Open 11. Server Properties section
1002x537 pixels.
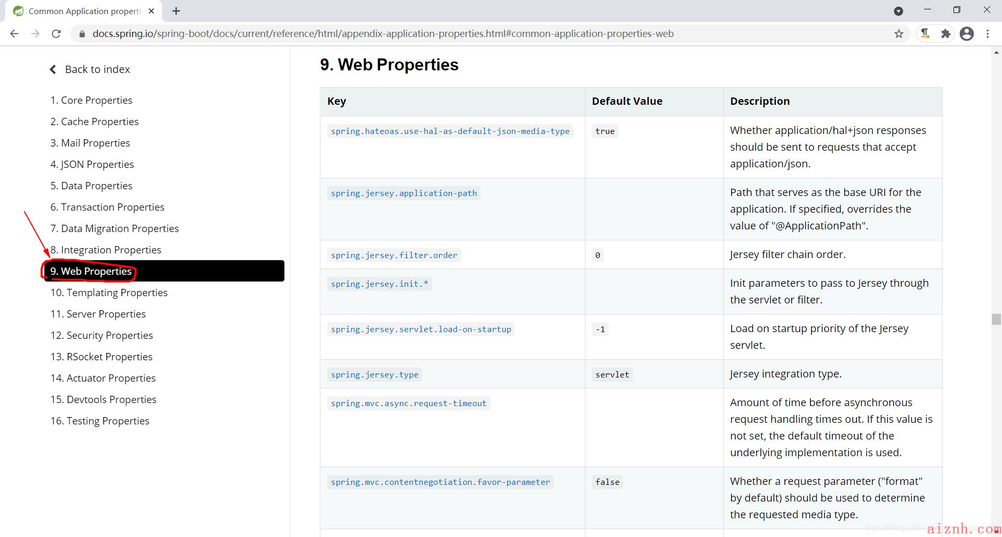tap(98, 314)
